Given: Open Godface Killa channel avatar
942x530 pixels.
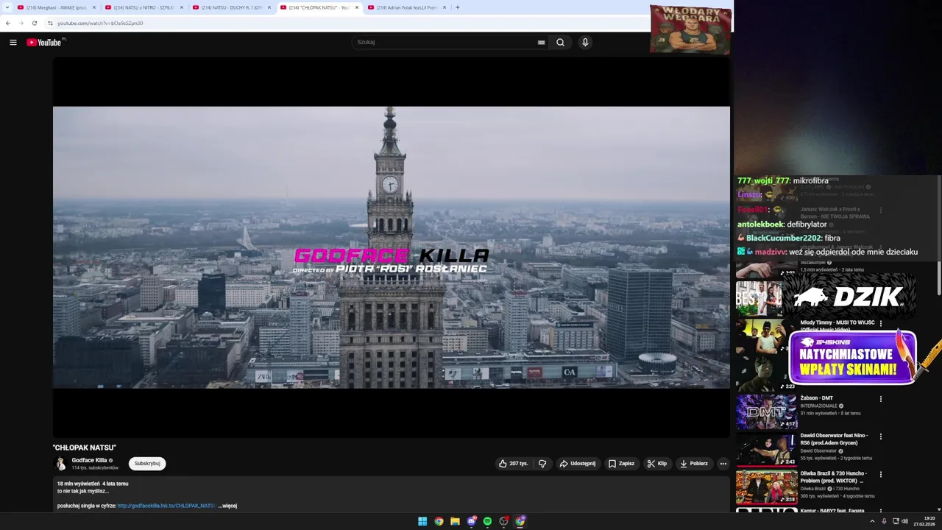Looking at the screenshot, I should 61,464.
